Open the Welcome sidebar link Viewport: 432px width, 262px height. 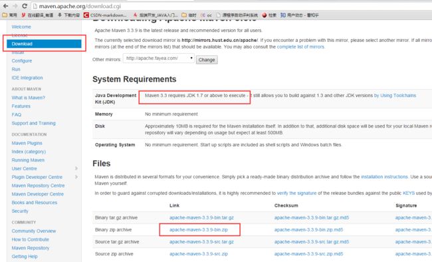[21, 27]
